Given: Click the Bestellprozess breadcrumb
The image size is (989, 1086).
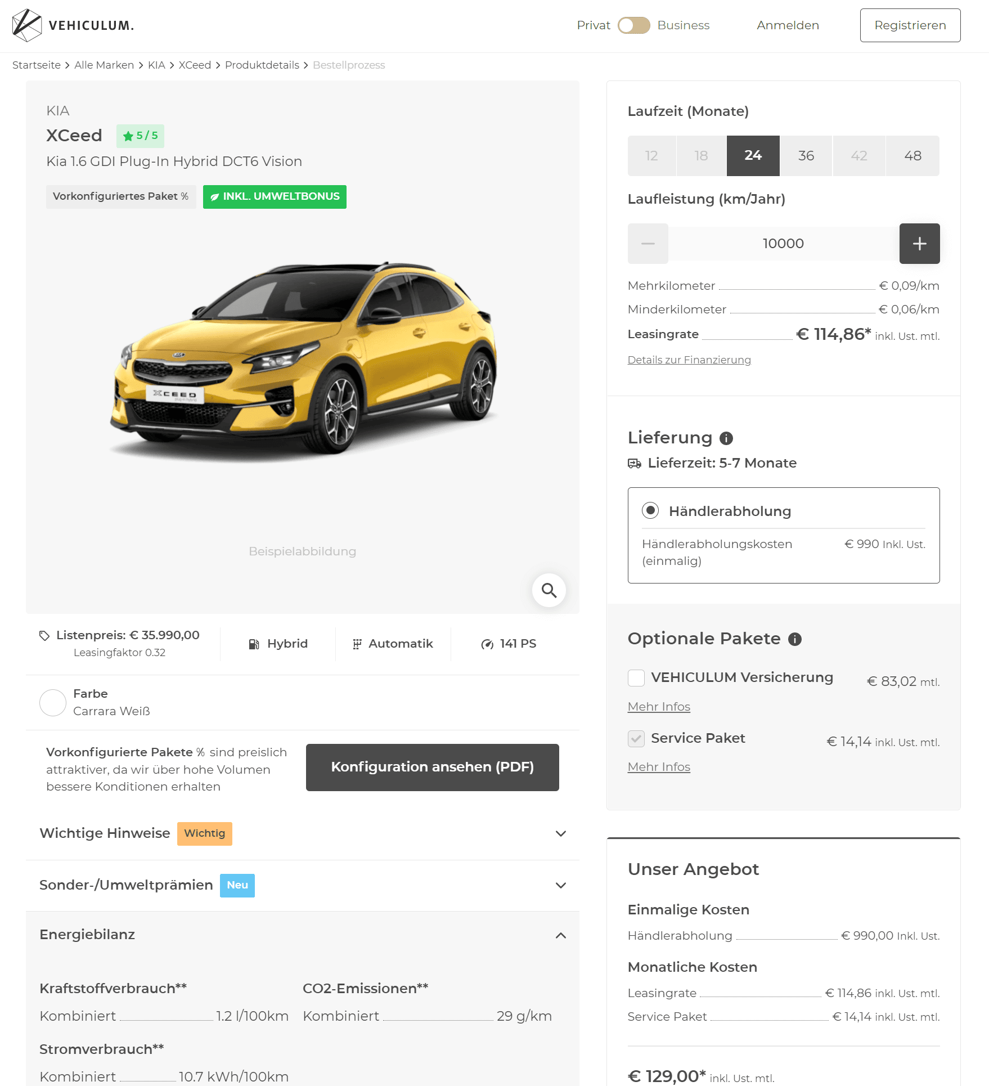Looking at the screenshot, I should tap(349, 65).
